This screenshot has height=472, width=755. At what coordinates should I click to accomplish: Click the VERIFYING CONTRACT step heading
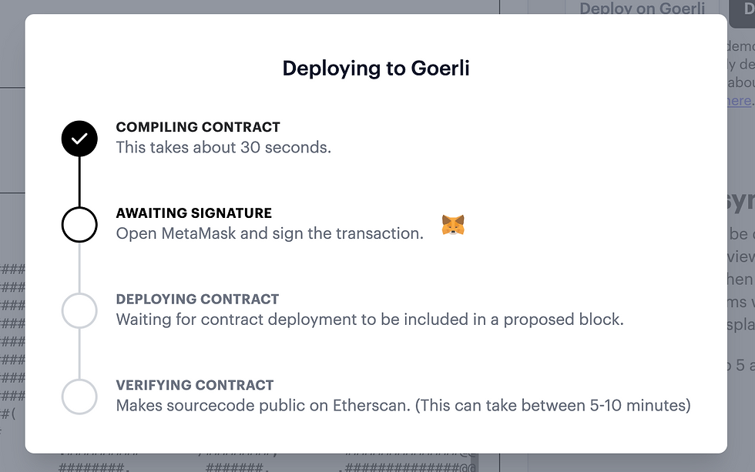click(x=195, y=386)
